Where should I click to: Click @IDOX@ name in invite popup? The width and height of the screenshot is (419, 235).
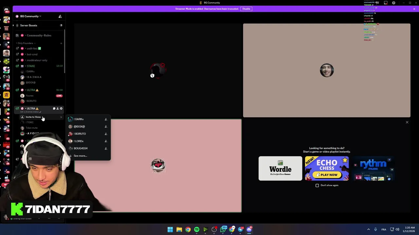click(79, 127)
